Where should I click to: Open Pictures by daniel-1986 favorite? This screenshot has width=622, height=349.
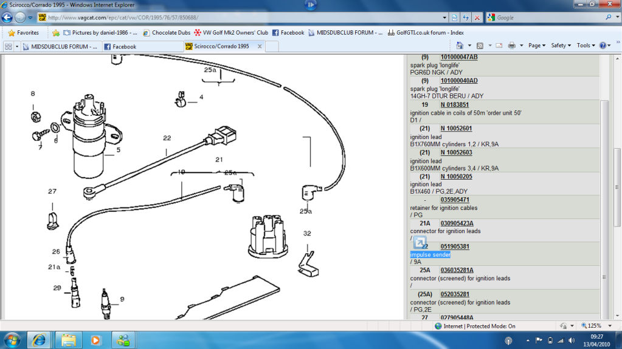coord(100,33)
